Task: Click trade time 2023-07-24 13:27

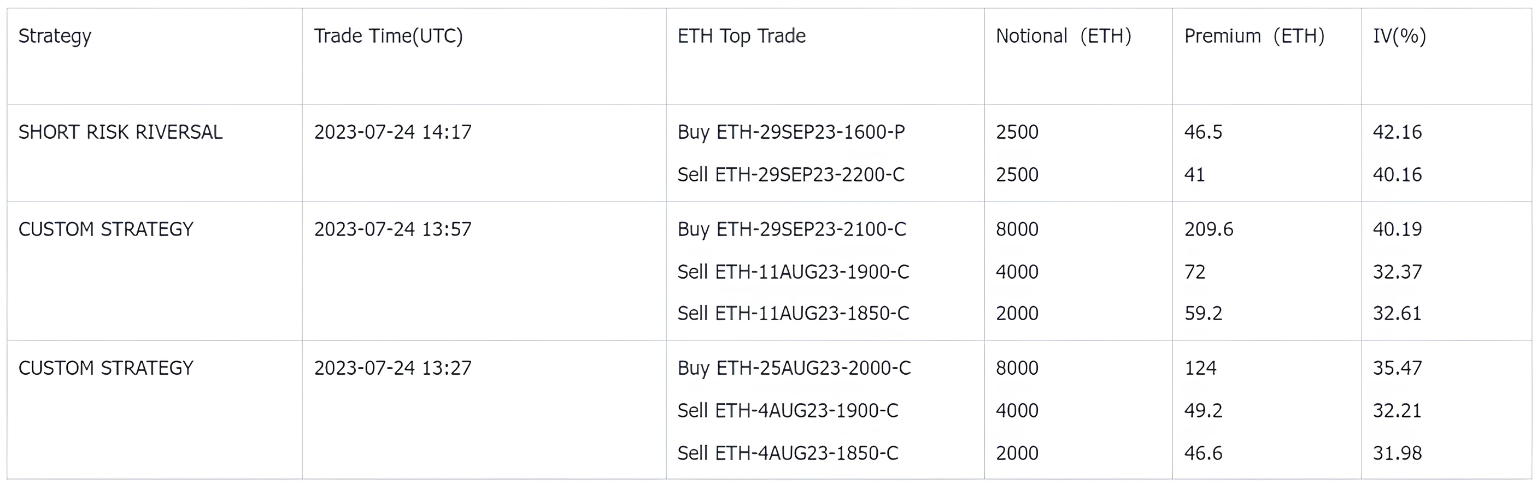Action: (392, 368)
